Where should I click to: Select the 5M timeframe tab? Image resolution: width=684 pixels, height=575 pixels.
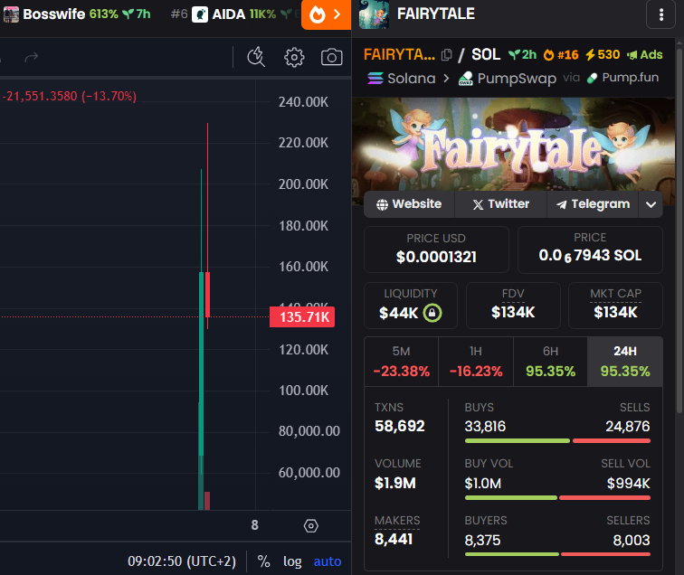tap(402, 362)
